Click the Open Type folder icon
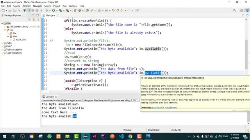 click(87, 10)
